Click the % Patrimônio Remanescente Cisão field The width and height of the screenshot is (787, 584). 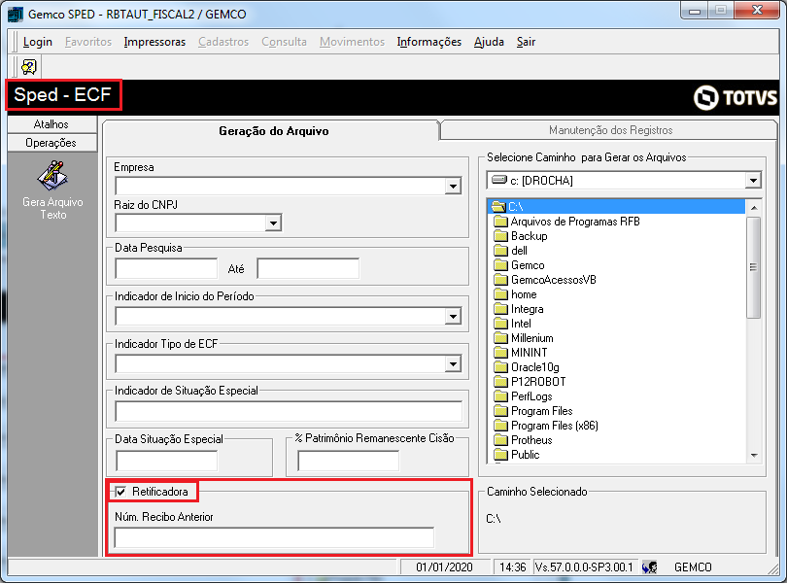[349, 461]
